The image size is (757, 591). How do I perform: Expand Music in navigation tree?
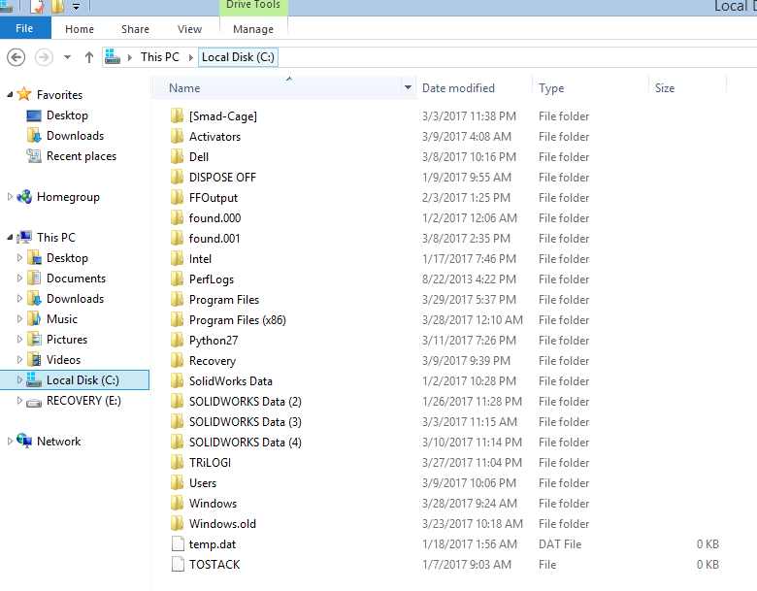19,318
